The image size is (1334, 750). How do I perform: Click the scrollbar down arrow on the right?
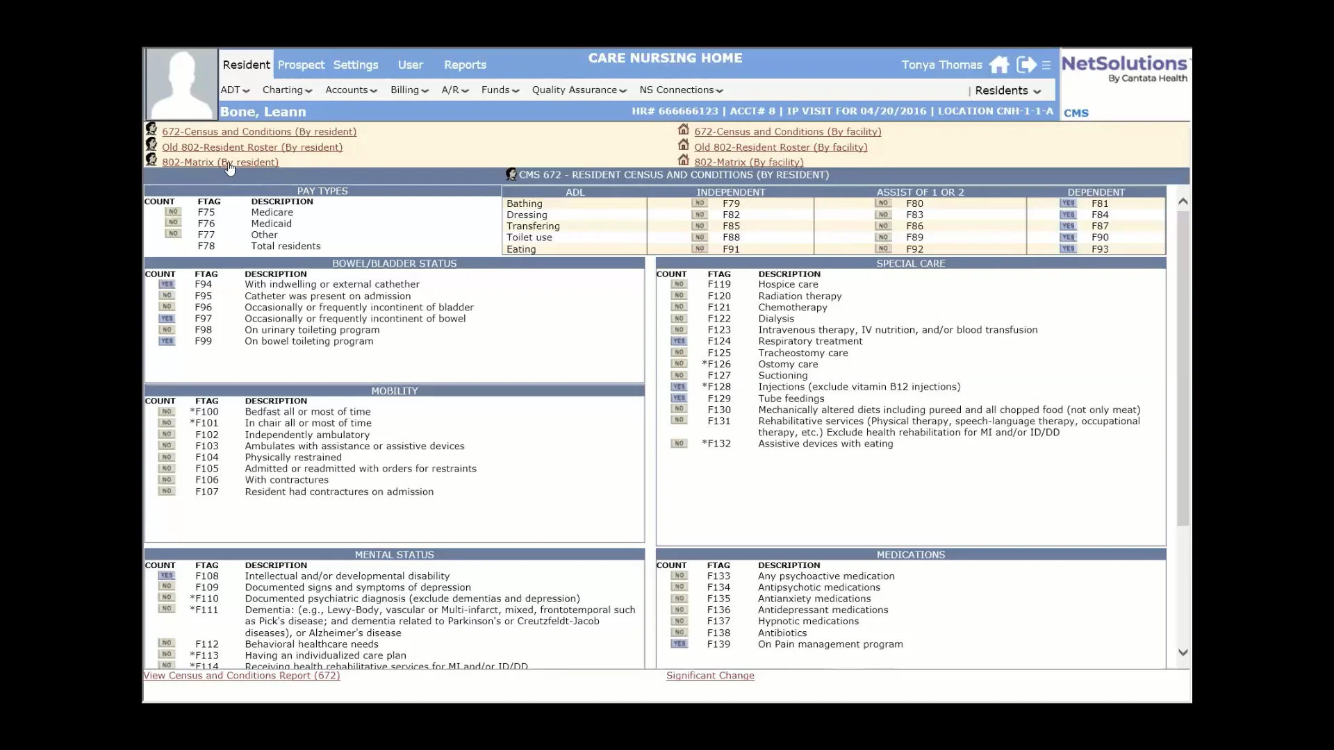point(1183,652)
